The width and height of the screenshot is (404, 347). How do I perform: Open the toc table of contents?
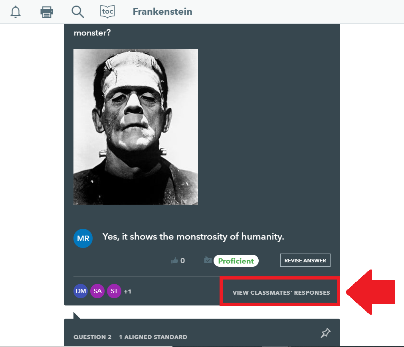107,12
